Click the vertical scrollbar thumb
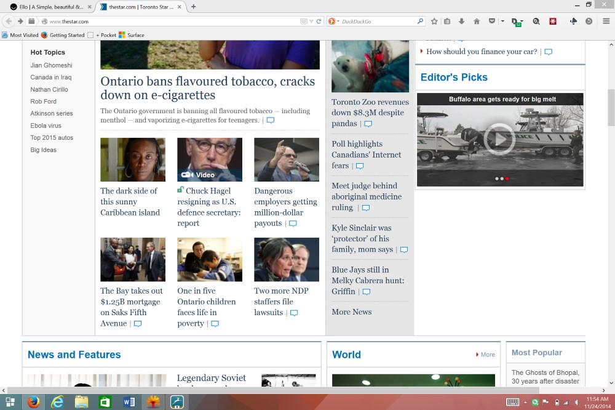 point(611,107)
